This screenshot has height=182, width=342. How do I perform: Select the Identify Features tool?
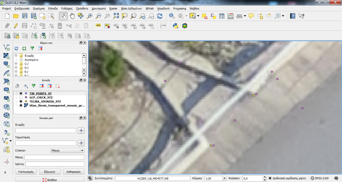pyautogui.click(x=172, y=16)
